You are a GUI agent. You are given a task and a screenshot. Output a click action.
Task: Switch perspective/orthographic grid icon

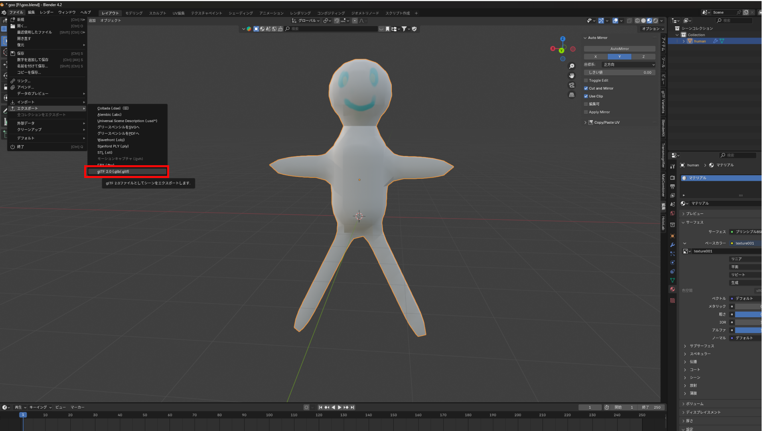(x=572, y=95)
